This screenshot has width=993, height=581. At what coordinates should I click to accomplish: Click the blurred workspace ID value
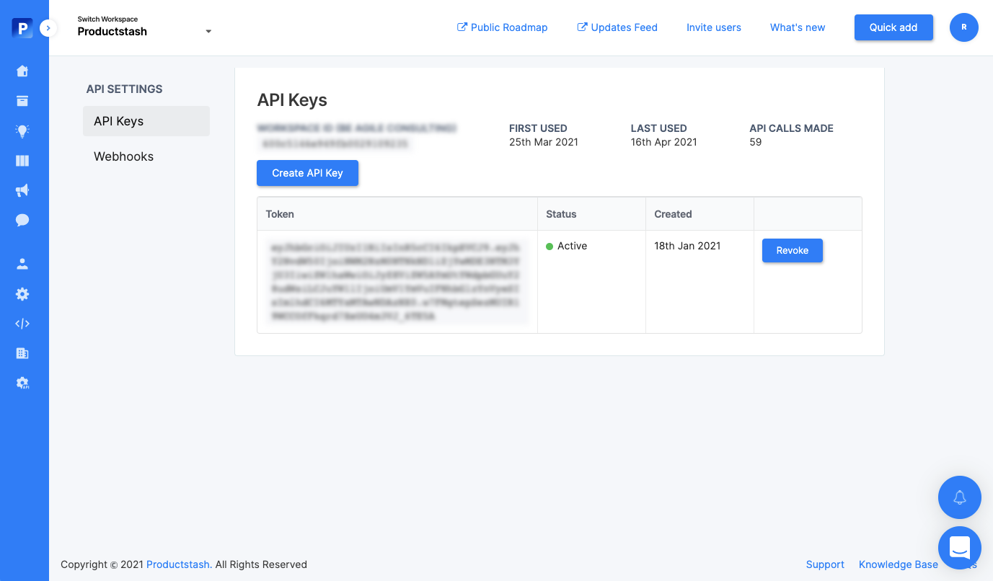pos(335,143)
